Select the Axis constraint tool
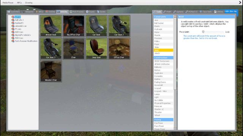The width and height of the screenshot is (243, 136). (x=164, y=20)
